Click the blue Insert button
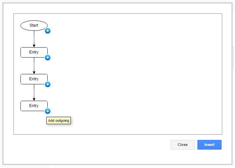 point(209,145)
